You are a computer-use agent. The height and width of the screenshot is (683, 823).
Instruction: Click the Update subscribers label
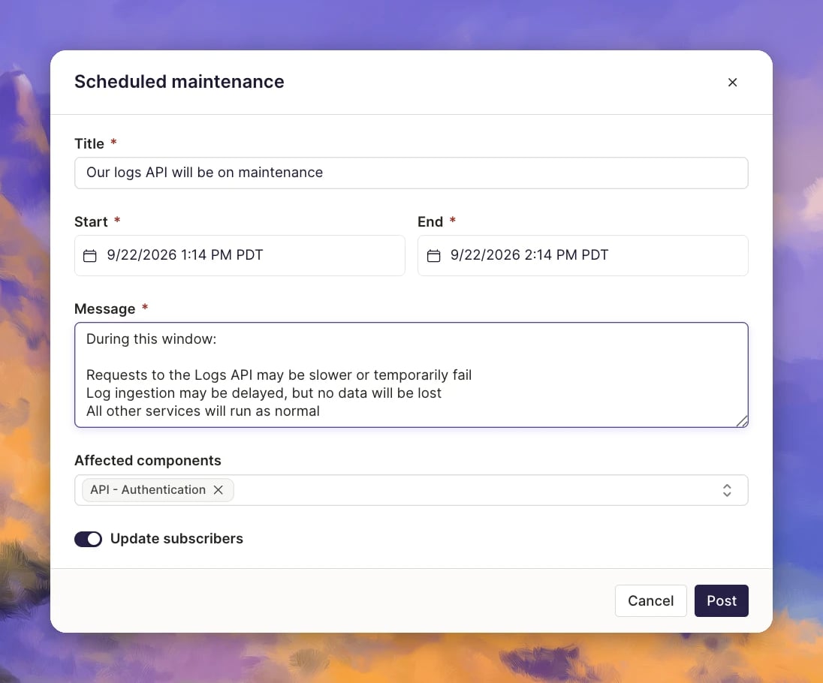pyautogui.click(x=176, y=539)
